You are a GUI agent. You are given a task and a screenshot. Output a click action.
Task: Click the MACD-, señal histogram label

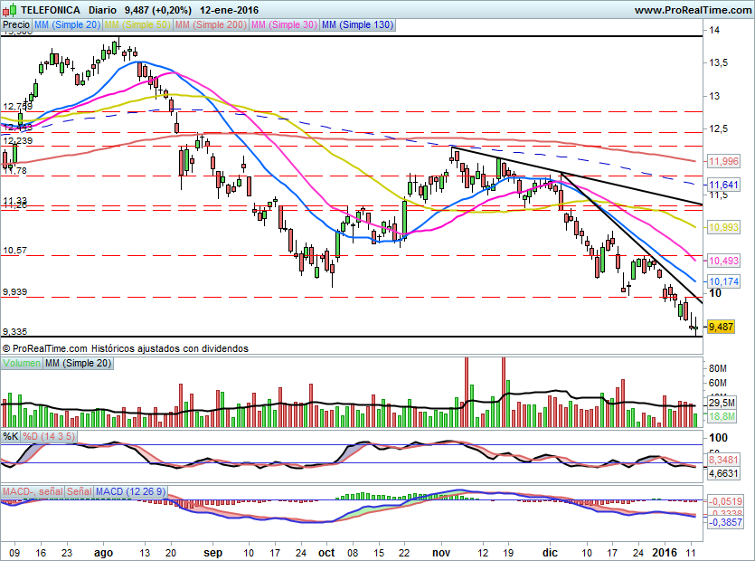click(33, 491)
